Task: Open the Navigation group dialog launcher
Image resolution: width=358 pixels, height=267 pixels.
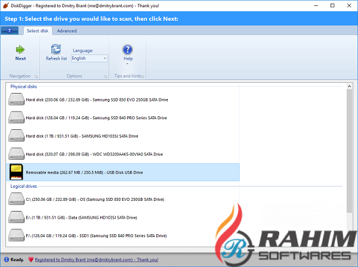Action: point(36,76)
